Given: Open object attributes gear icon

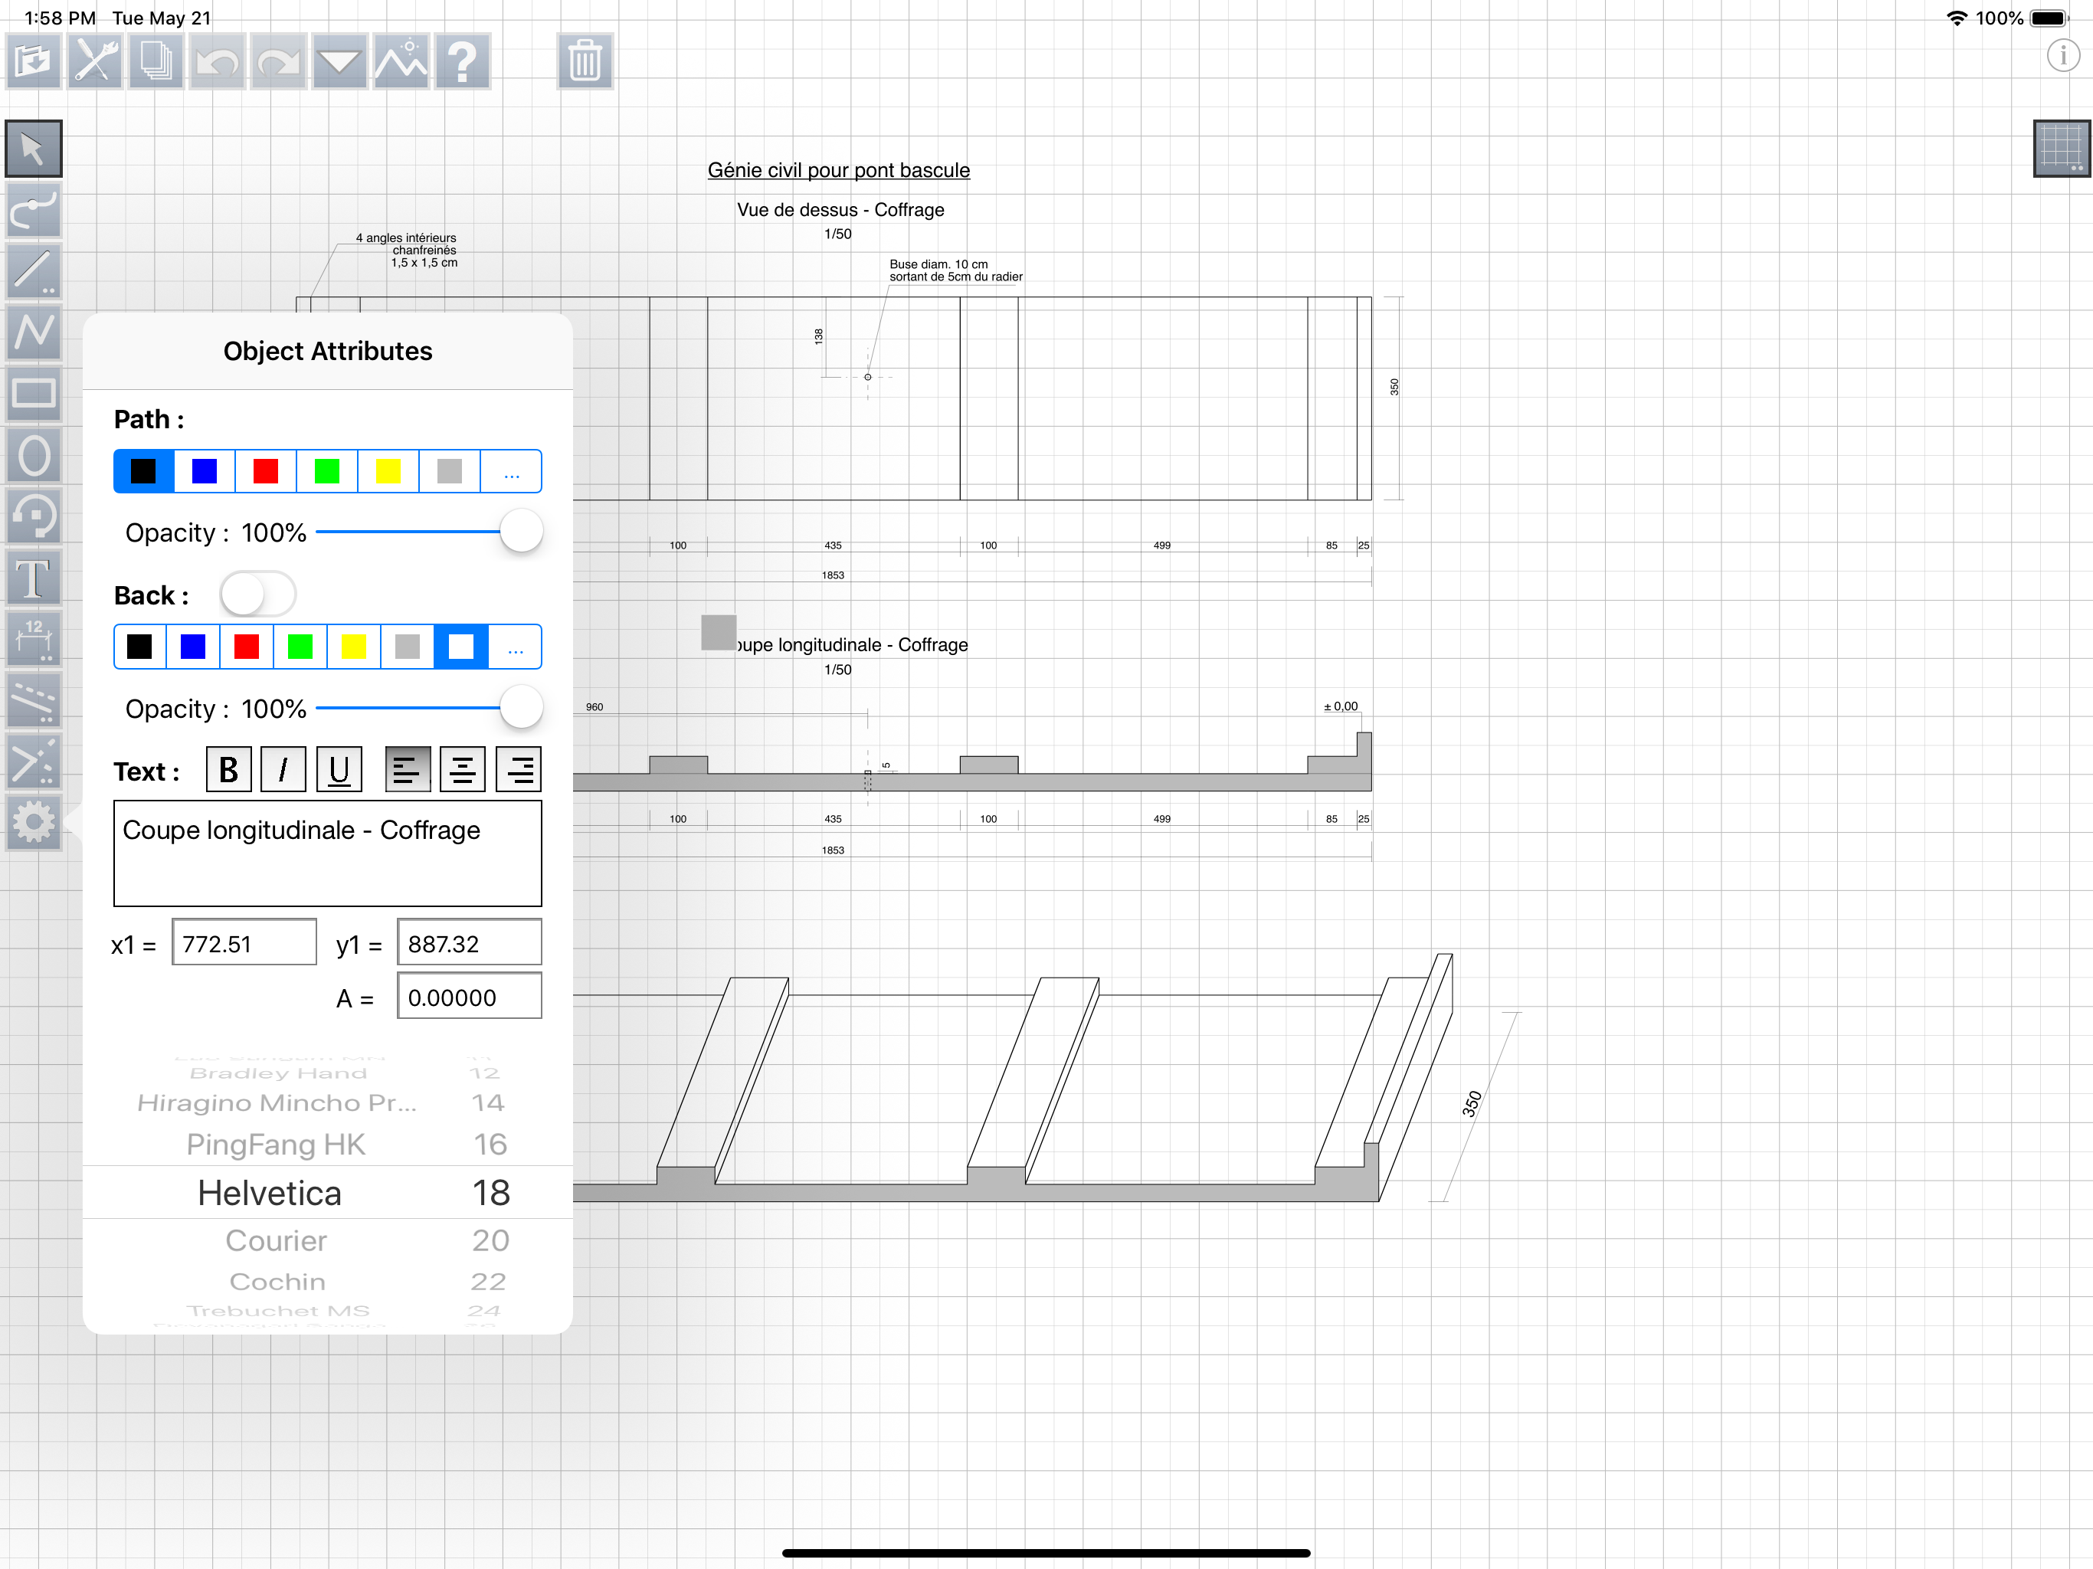Looking at the screenshot, I should (x=33, y=822).
